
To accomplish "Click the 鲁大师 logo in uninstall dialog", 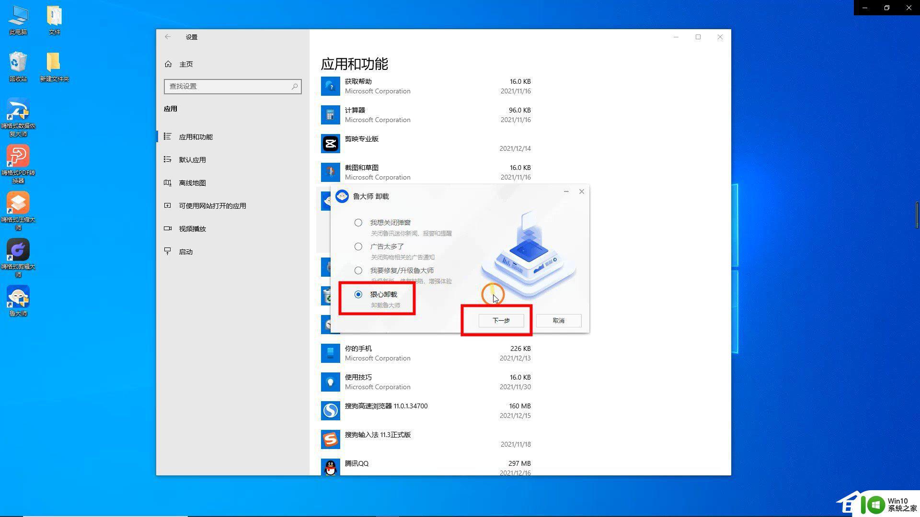I will [x=342, y=196].
